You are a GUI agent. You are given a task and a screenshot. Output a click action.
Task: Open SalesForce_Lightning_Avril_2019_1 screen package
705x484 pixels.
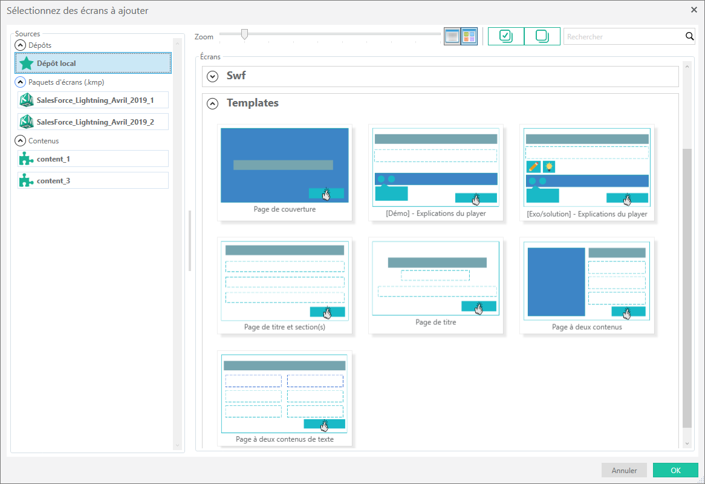[93, 100]
